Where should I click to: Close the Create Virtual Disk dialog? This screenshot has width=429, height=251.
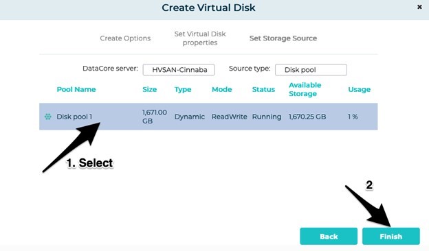coord(419,7)
